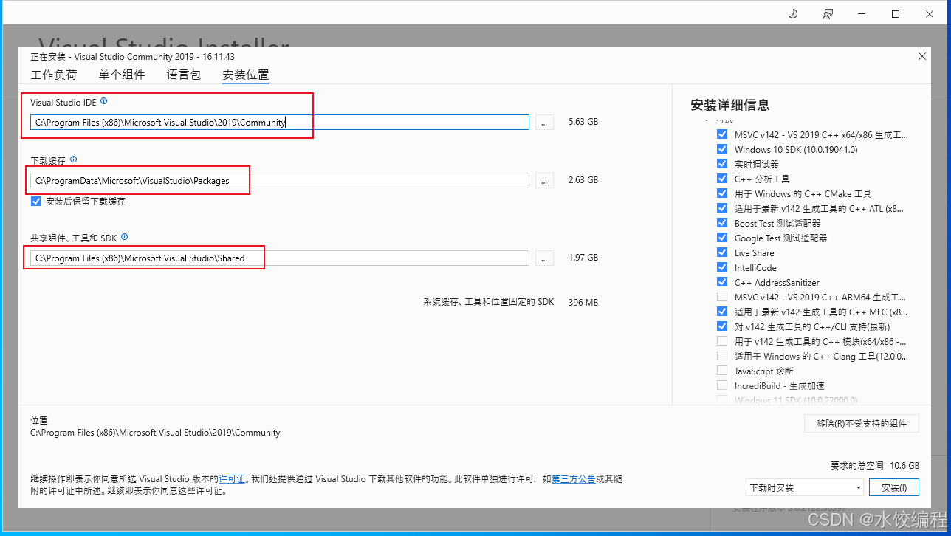Uncheck C++ 分析工具 component
Screen dimensions: 951x536
click(721, 179)
